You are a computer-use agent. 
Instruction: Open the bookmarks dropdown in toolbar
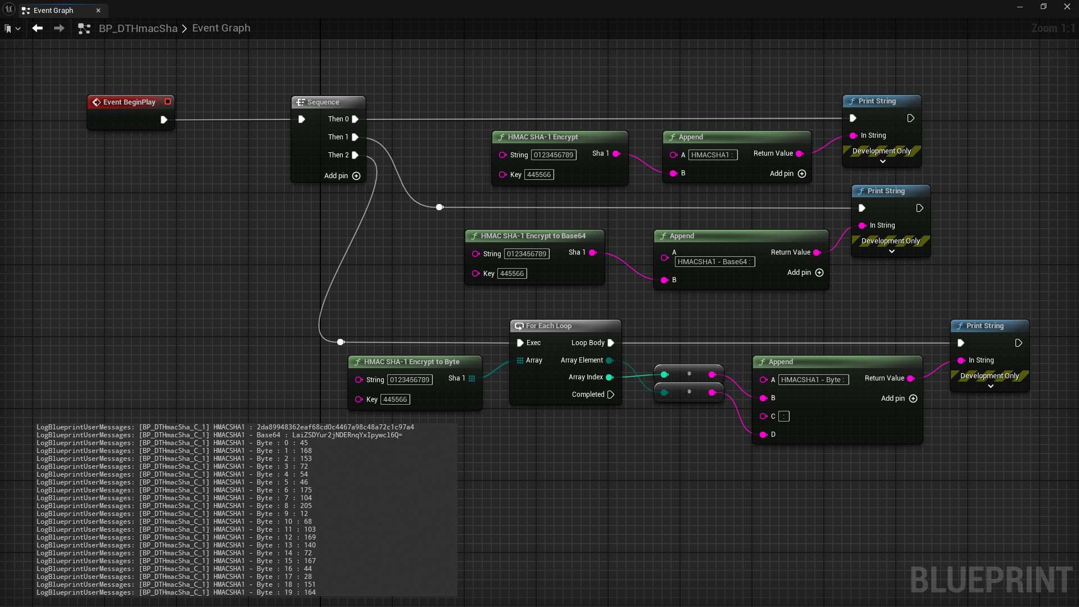12,29
